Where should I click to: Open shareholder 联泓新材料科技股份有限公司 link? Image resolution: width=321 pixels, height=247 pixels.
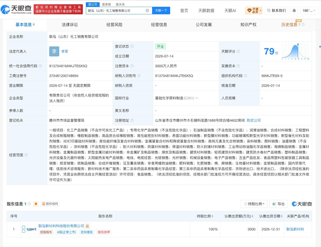61,226
